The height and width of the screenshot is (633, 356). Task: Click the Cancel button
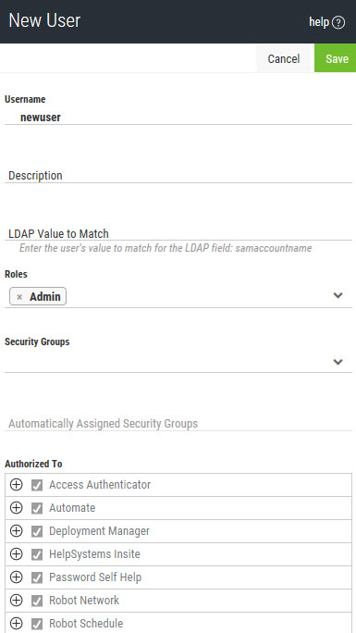click(x=285, y=58)
